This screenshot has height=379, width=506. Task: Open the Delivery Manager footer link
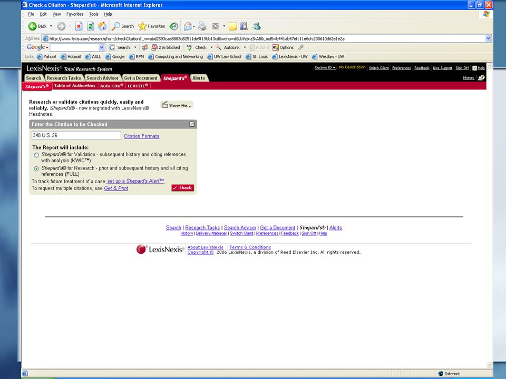point(211,233)
